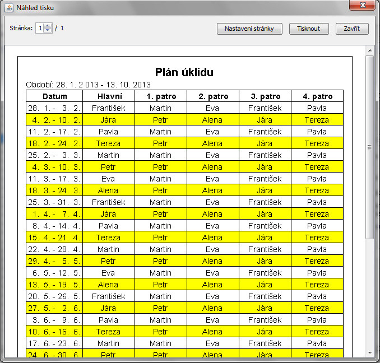Click date cell 27. 5. - 2. 6.
The image size is (380, 363).
coord(54,308)
